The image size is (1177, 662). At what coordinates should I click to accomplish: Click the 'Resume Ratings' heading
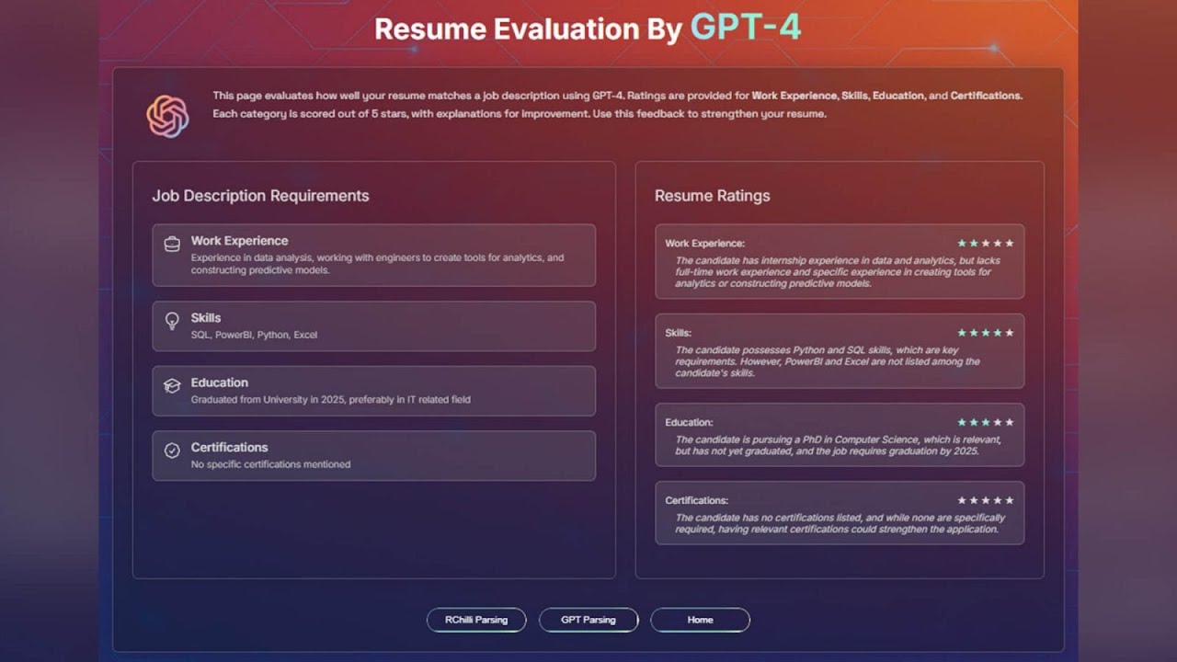click(713, 196)
